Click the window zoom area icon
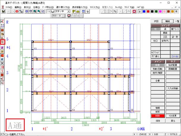This screenshot has width=181, height=136. click(35, 11)
